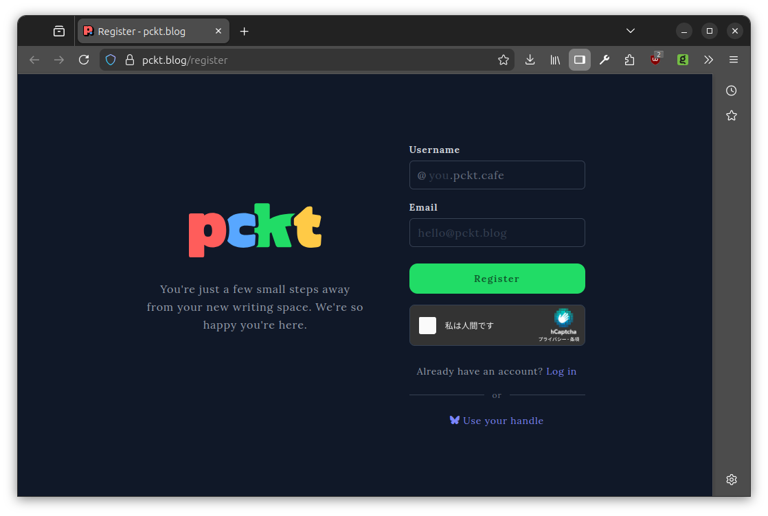Open history via the sidebar clock icon

tap(731, 90)
